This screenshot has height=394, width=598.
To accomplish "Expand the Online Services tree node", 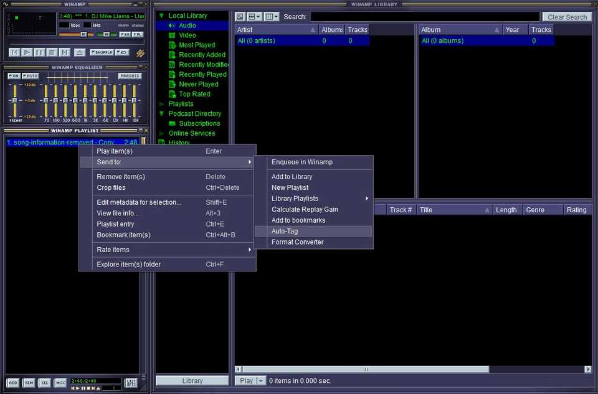I will pos(161,133).
